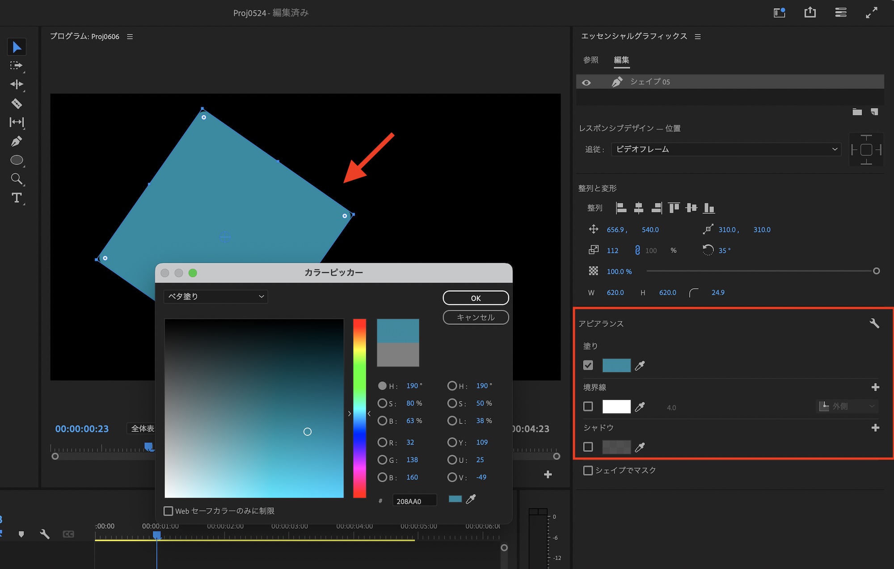Switch to the 参照 browse tab
Image resolution: width=894 pixels, height=569 pixels.
(590, 60)
